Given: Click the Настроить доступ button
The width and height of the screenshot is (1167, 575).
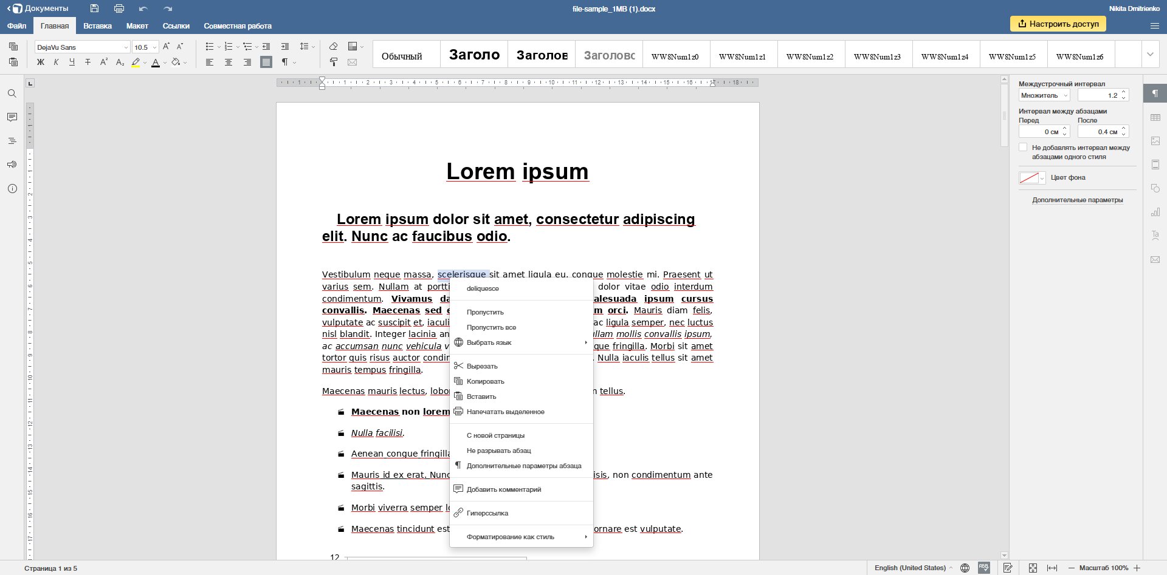Looking at the screenshot, I should tap(1058, 24).
